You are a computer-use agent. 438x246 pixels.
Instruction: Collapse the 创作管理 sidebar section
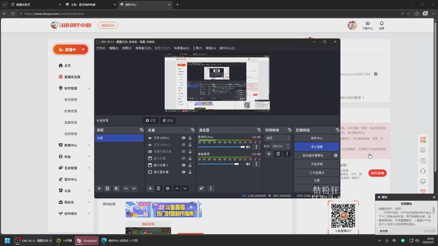[89, 89]
